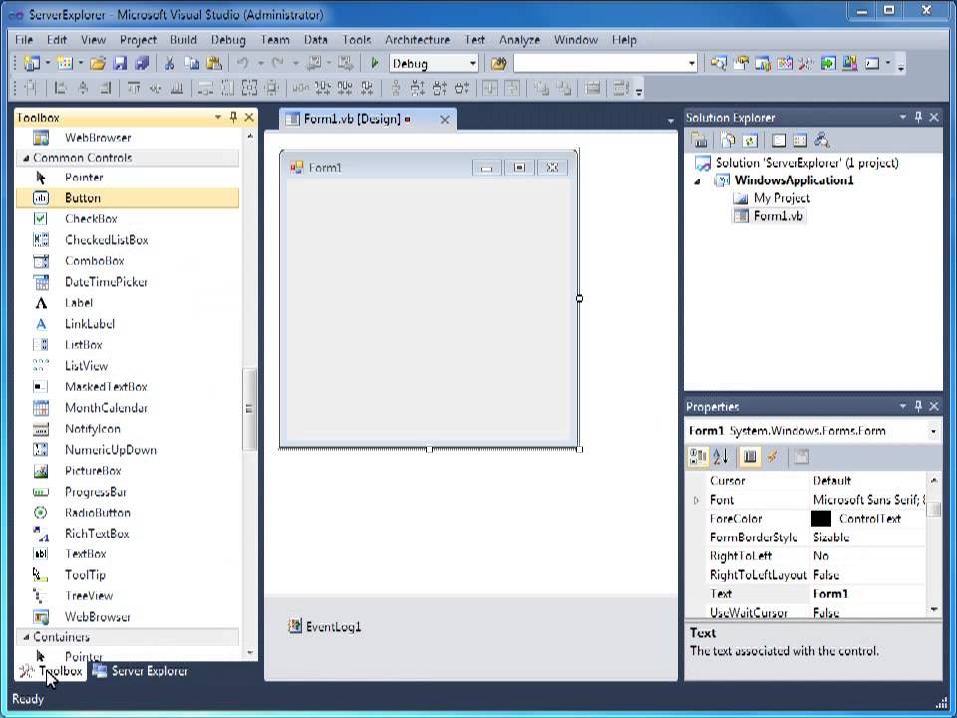Click the Properties page button in the Properties panel
The height and width of the screenshot is (718, 957).
tap(801, 456)
